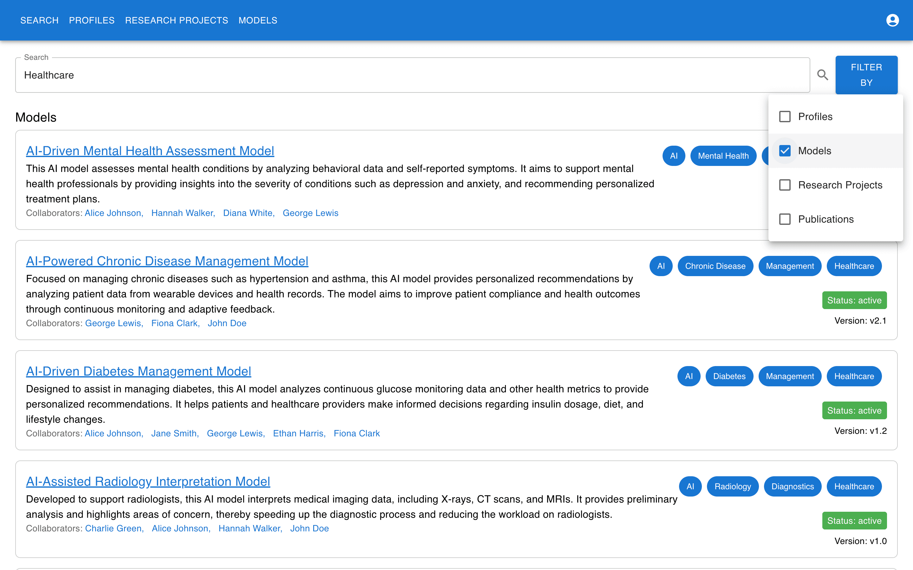
Task: Uncheck the Models filter checkbox
Action: coord(785,150)
